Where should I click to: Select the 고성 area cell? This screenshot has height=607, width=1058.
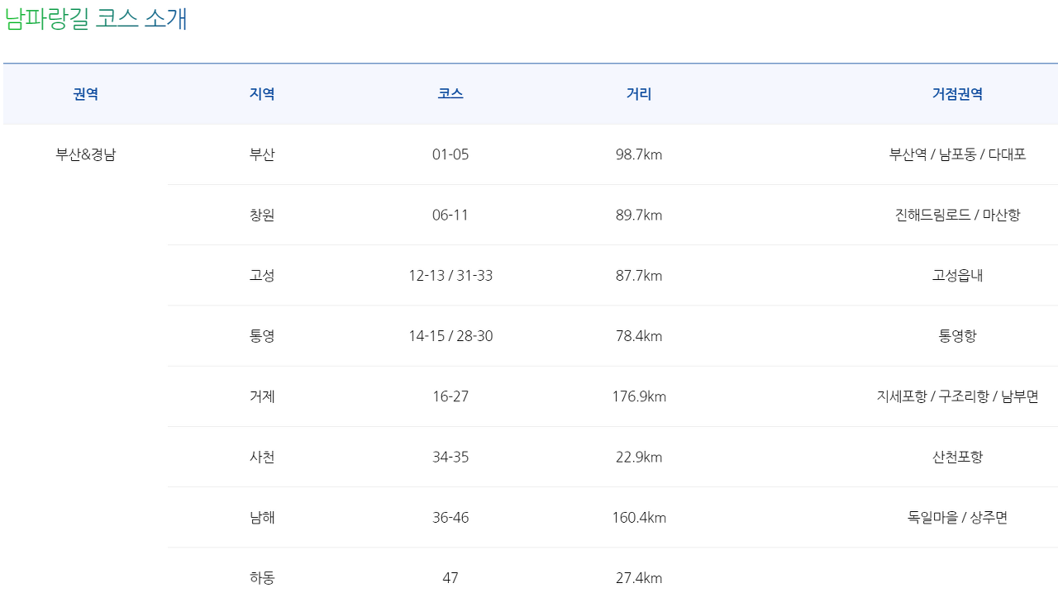point(262,275)
